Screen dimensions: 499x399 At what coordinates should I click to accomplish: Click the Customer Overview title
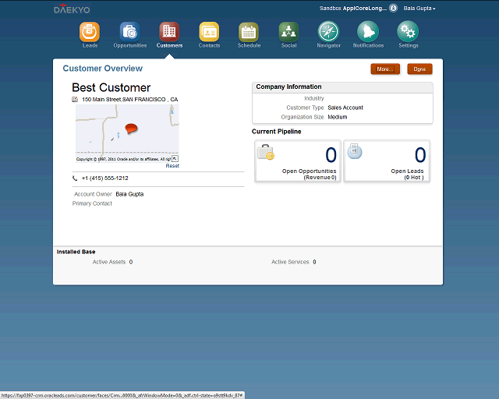102,69
